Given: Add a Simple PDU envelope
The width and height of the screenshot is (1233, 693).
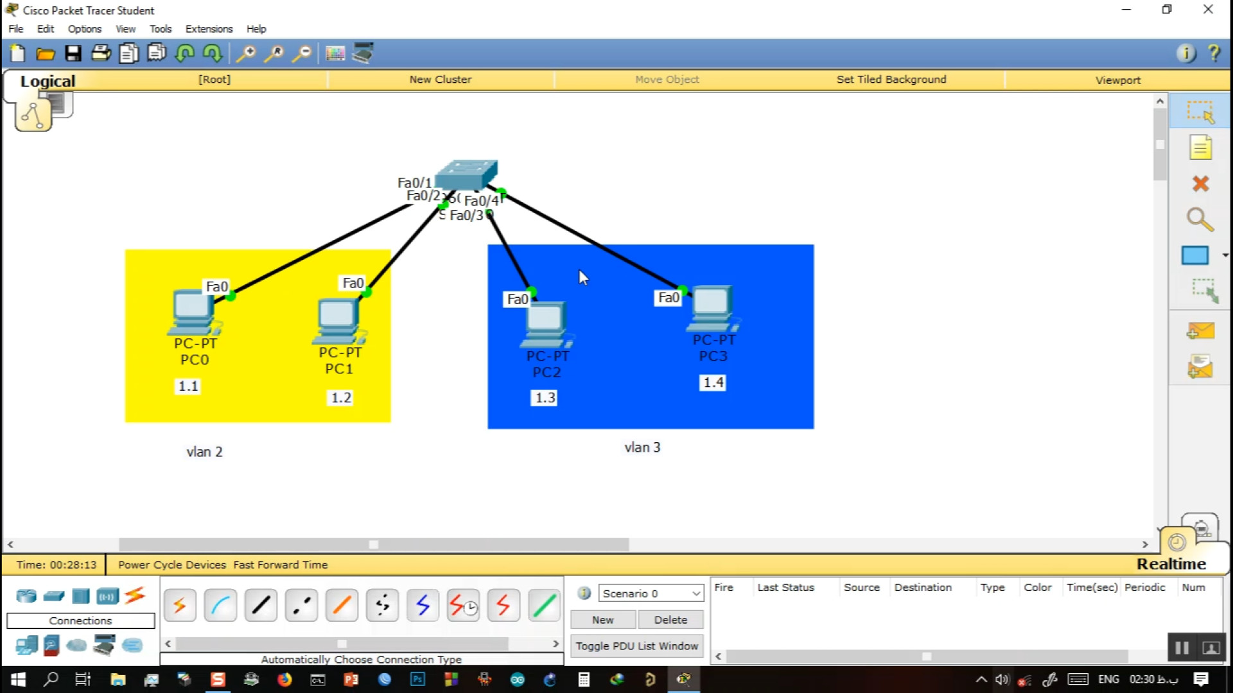Looking at the screenshot, I should (1200, 331).
